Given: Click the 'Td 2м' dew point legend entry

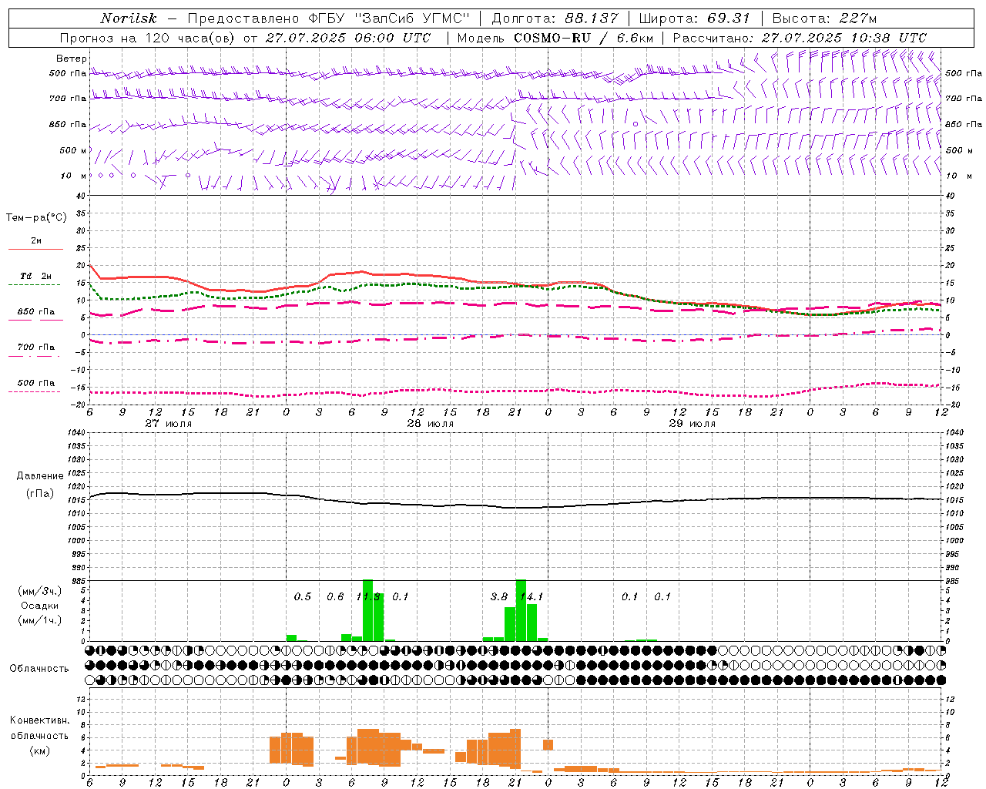Looking at the screenshot, I should [36, 276].
